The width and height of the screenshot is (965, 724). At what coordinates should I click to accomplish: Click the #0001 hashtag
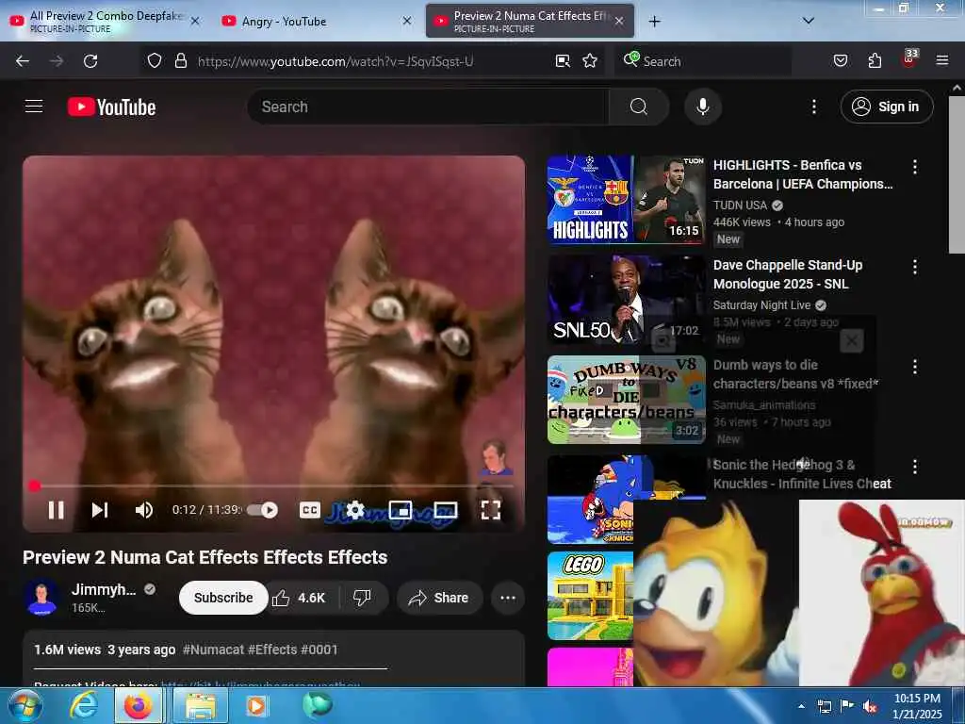[x=319, y=650]
